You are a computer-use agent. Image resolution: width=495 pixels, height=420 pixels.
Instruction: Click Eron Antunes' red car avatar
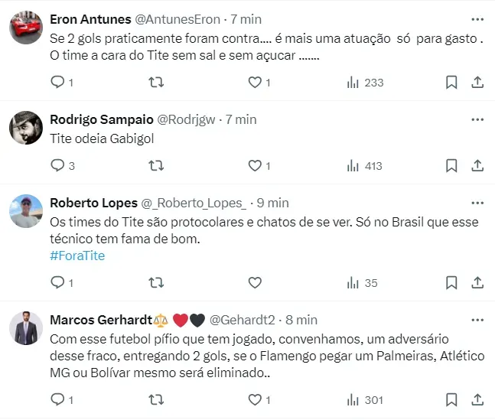point(26,28)
